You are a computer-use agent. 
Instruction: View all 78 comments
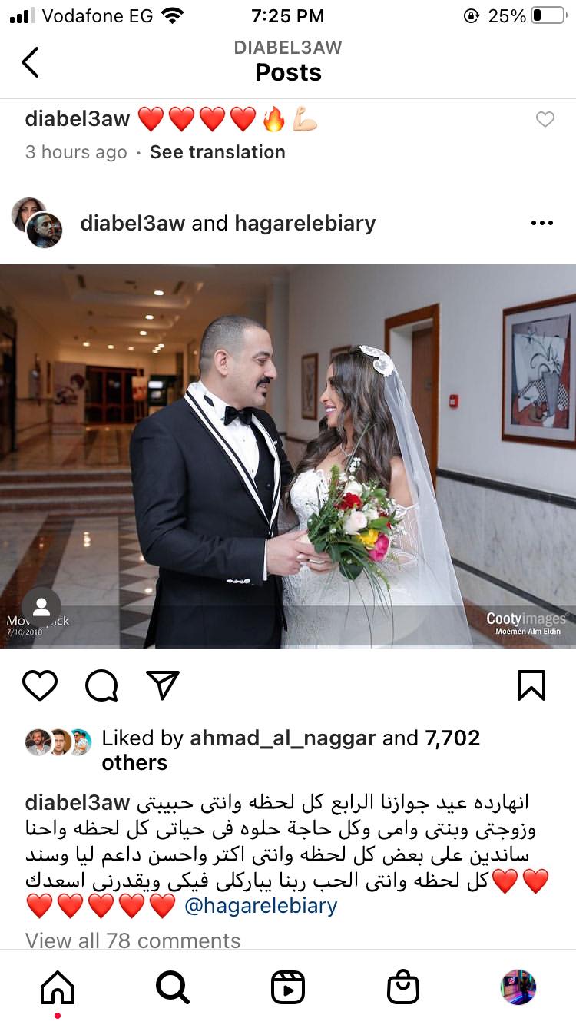[133, 940]
